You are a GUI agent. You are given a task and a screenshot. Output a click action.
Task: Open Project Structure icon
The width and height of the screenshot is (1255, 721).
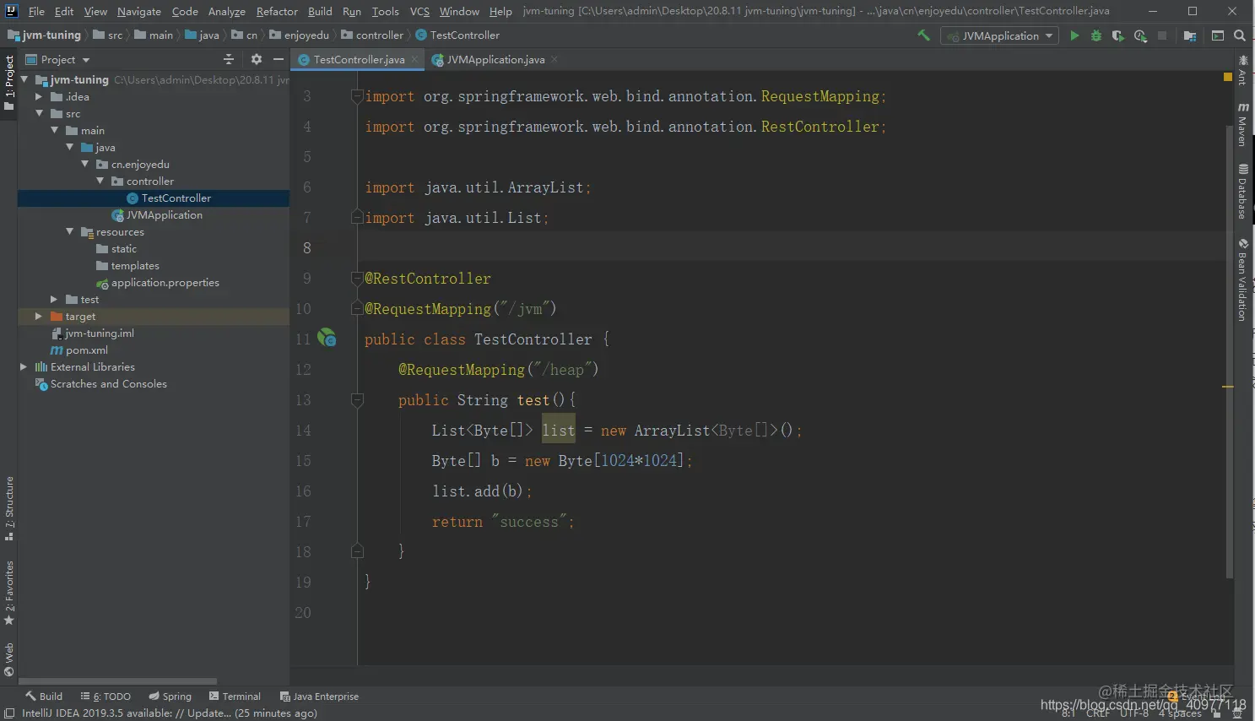tap(1190, 35)
